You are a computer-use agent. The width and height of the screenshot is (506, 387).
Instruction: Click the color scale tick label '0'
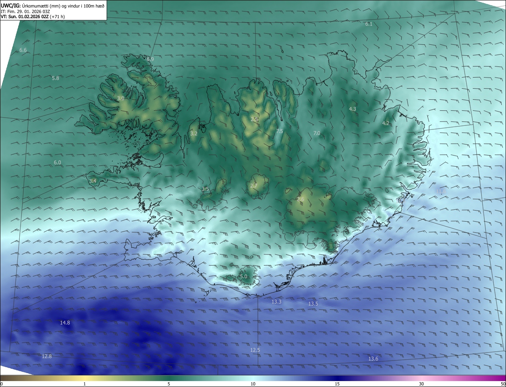(x=2, y=384)
